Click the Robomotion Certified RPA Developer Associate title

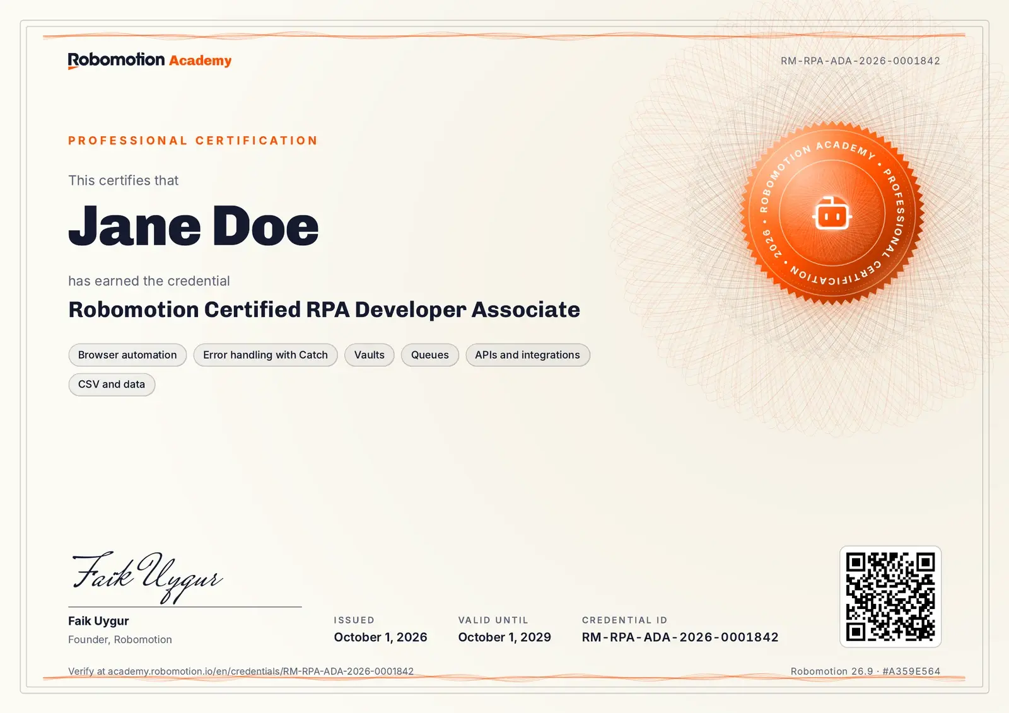324,310
